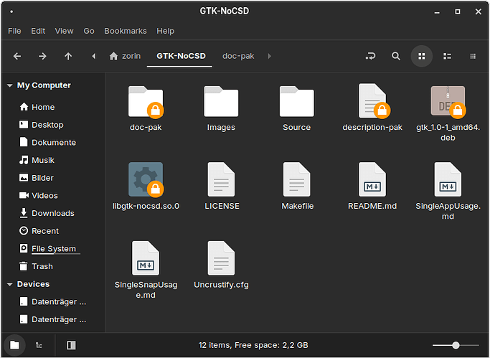Collapse the My Computer section
Screen dimensions: 490x358
pos(10,85)
